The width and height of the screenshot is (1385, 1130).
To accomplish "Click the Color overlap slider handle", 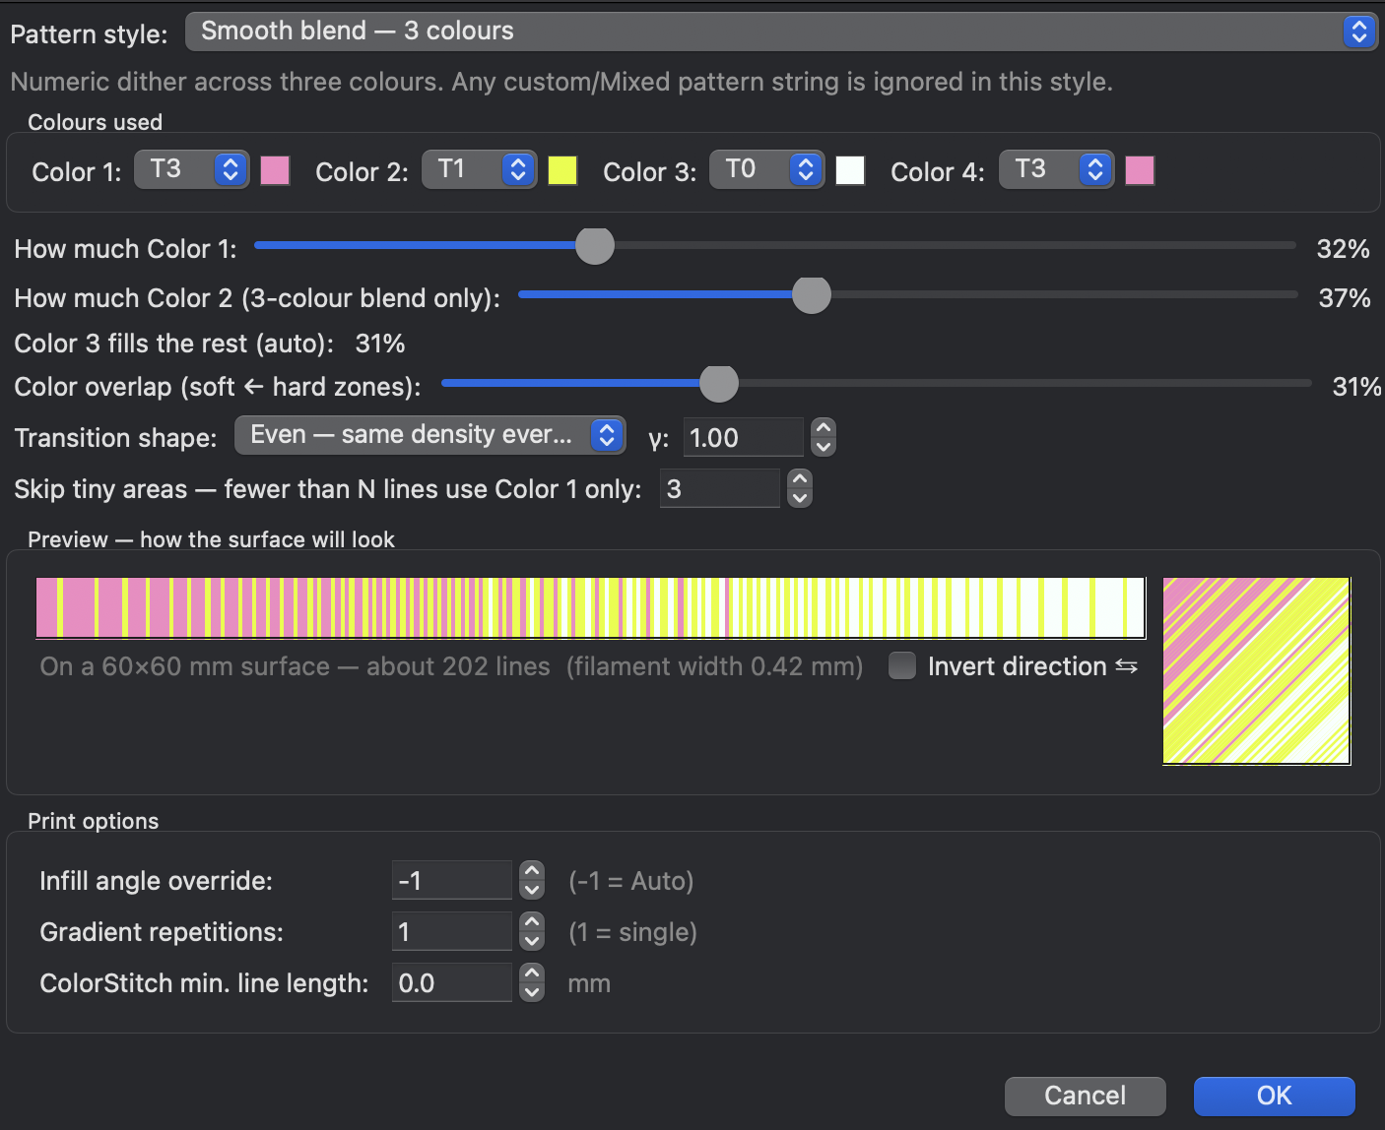I will tap(719, 384).
